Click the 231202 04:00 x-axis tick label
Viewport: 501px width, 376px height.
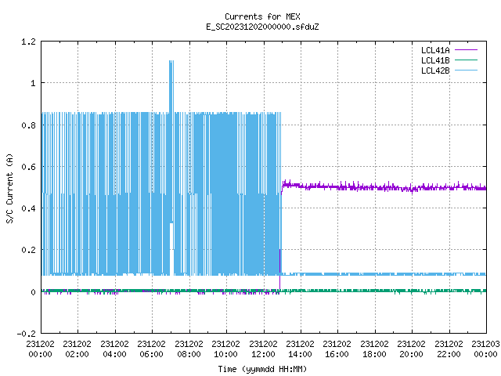114,349
